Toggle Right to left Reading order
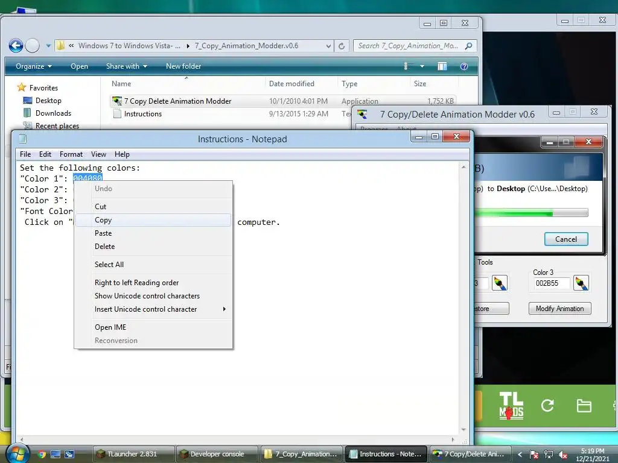 tap(153, 283)
